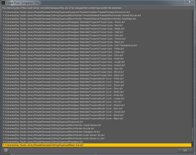The width and height of the screenshot is (196, 155).
Task: Select the Trooper Eyes - Gold.duf row
Action: (97, 32)
